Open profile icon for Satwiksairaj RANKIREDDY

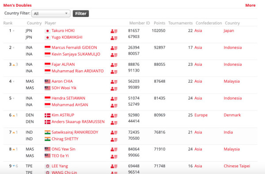114,132
